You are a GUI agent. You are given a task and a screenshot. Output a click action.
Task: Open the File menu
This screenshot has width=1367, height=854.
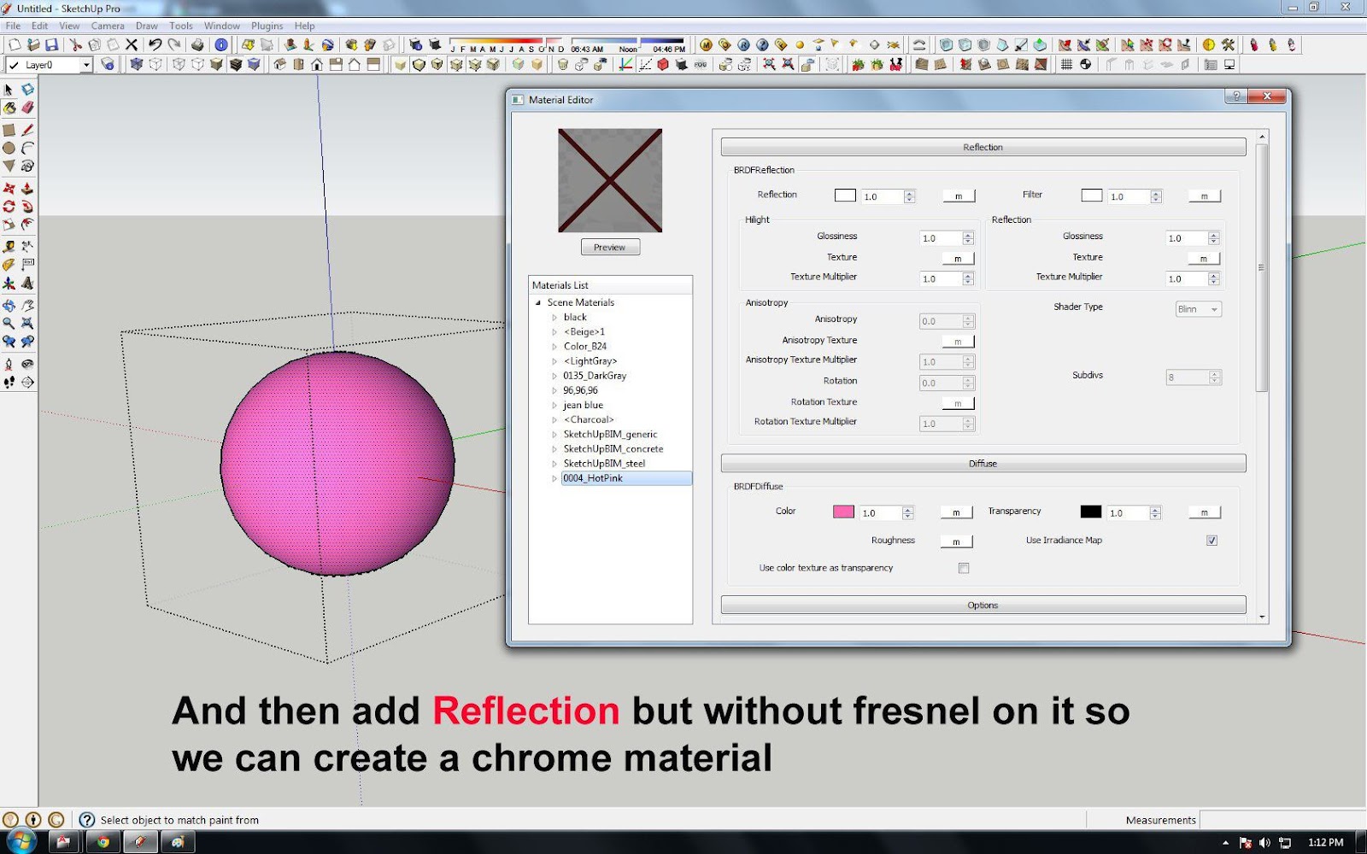(14, 26)
